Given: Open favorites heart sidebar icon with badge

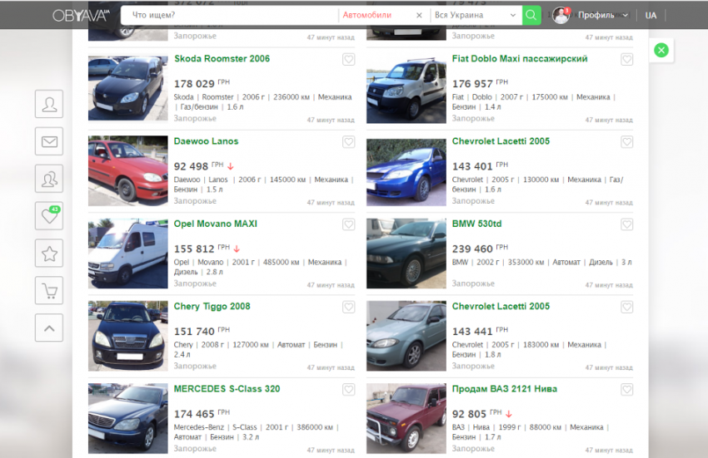Looking at the screenshot, I should tap(49, 216).
